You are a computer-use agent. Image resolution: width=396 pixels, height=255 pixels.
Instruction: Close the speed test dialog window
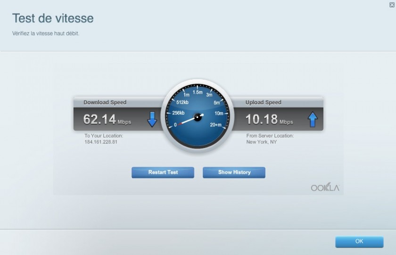coord(392,5)
